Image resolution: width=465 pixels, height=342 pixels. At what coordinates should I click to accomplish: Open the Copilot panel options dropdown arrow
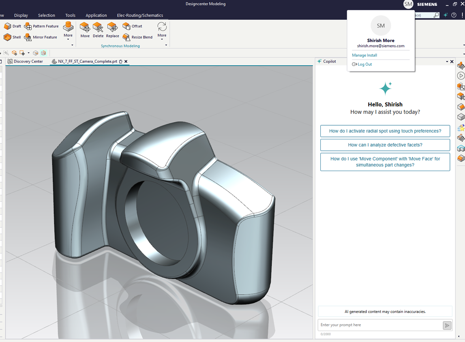pyautogui.click(x=447, y=62)
